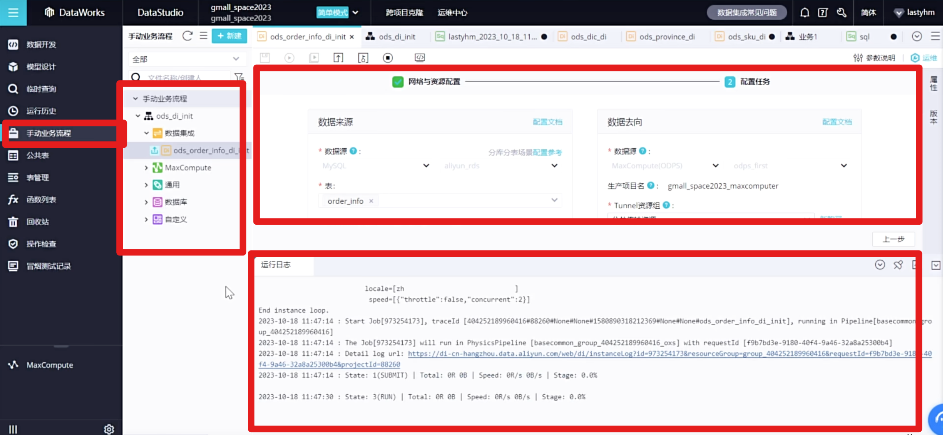Click the advanced run icon
The height and width of the screenshot is (435, 943).
pyautogui.click(x=314, y=58)
